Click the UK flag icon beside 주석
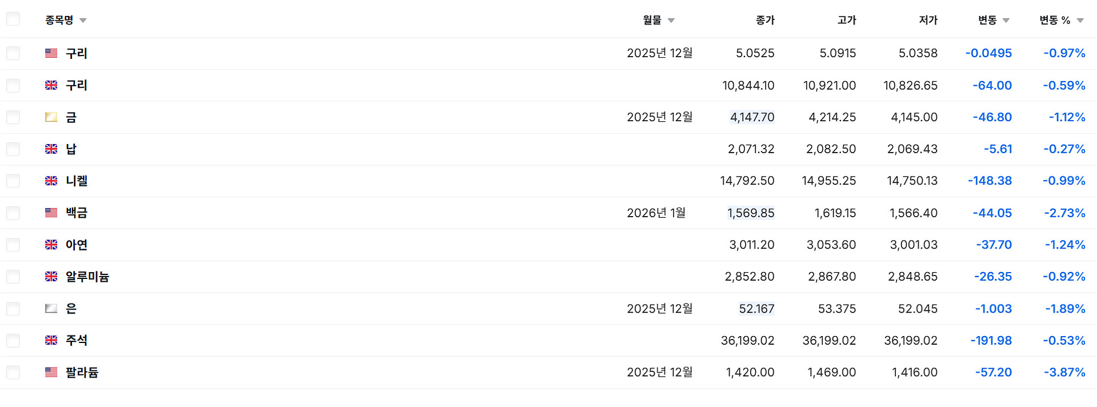 pyautogui.click(x=51, y=340)
